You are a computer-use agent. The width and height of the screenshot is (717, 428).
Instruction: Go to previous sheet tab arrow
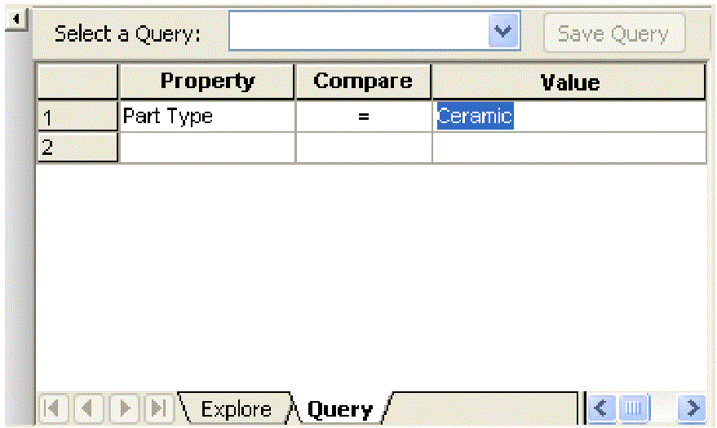88,408
